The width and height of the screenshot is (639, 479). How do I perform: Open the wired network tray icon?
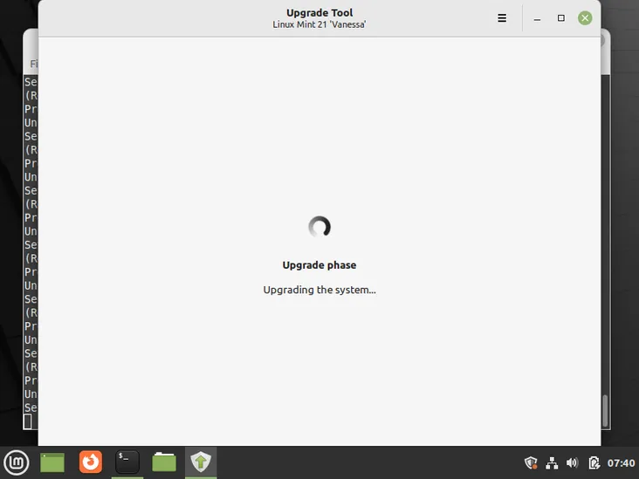click(x=552, y=462)
